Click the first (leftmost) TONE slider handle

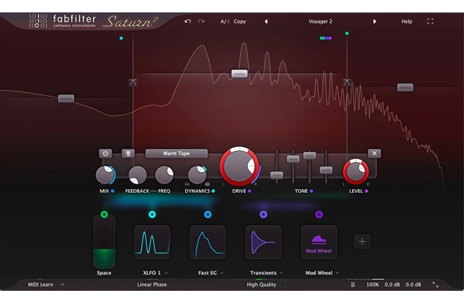[277, 175]
